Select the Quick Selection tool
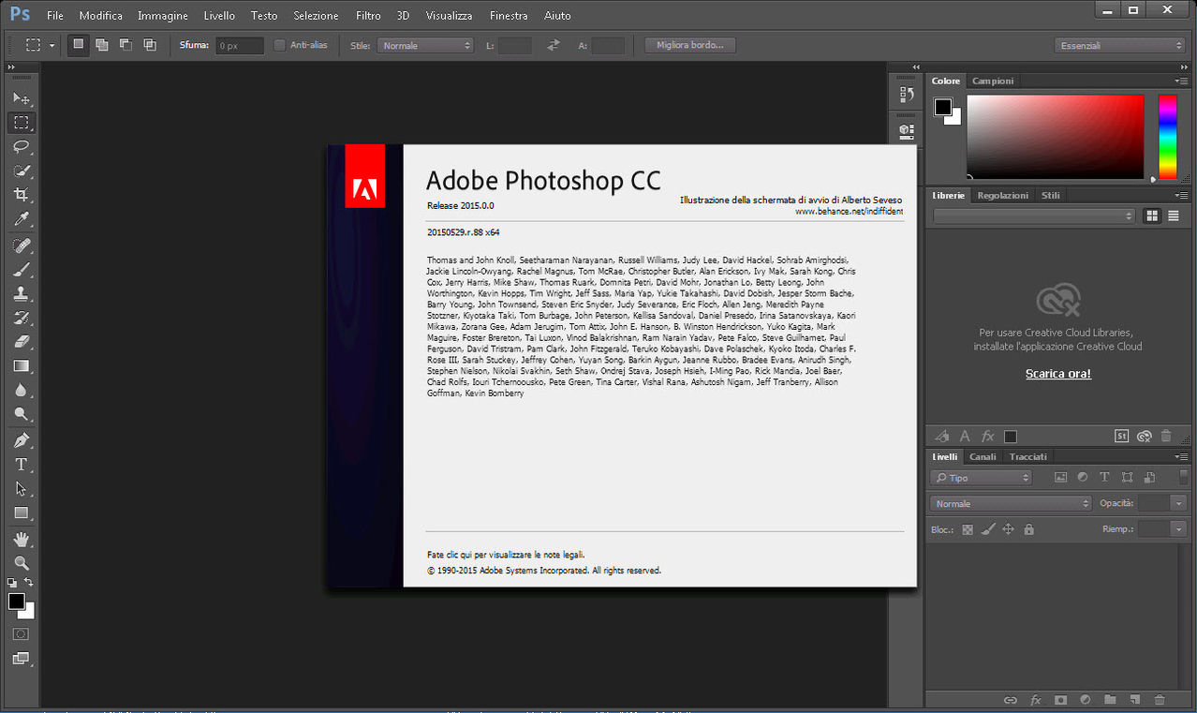This screenshot has width=1197, height=713. (x=21, y=171)
